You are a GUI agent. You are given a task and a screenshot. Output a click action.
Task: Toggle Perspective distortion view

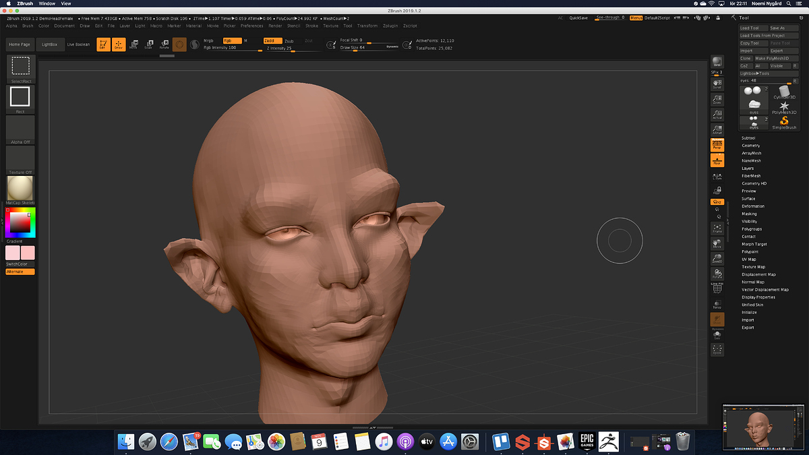coord(717,144)
